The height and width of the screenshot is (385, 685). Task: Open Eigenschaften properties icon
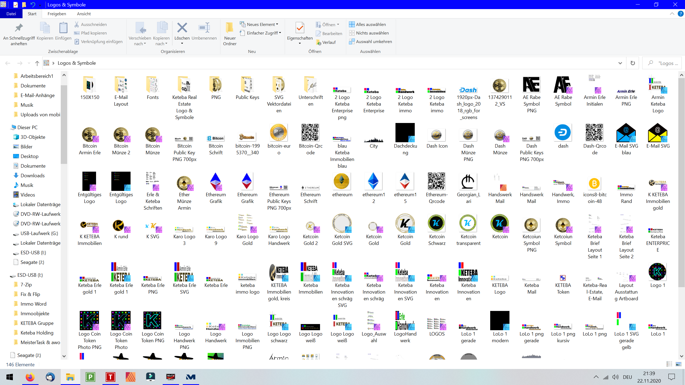coord(300,28)
